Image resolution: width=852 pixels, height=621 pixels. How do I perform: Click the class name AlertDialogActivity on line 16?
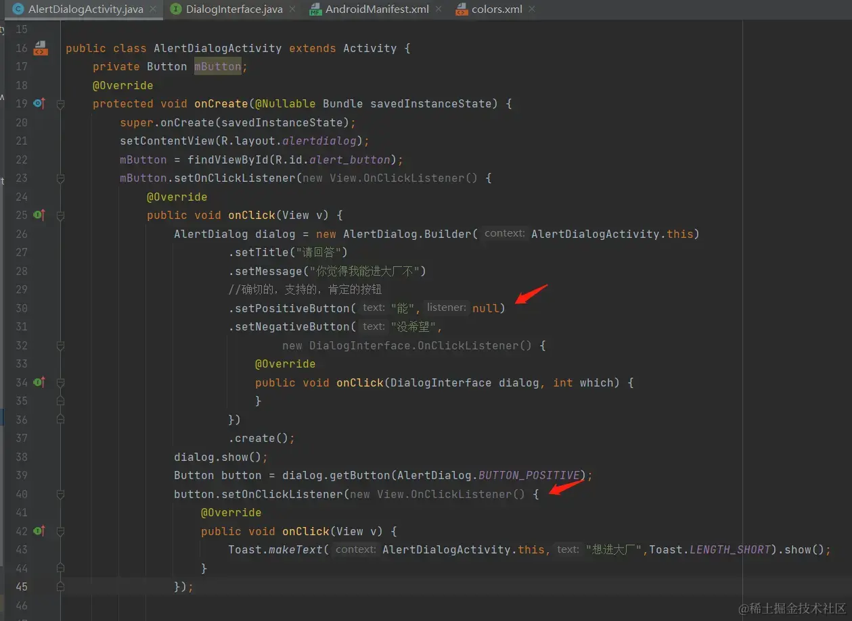(x=217, y=48)
